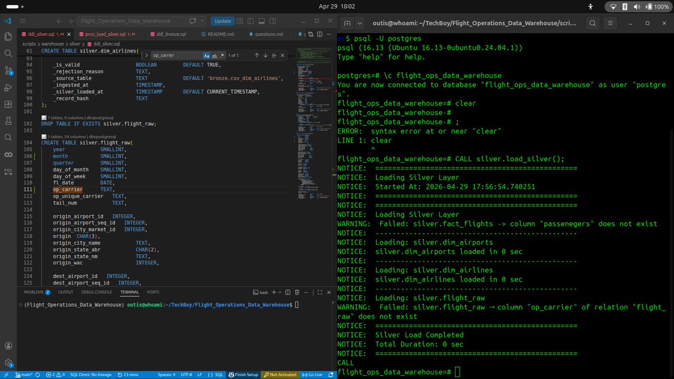This screenshot has height=379, width=674.
Task: Open the GNOME Terminal tab dropdown arrow
Action: [x=360, y=23]
